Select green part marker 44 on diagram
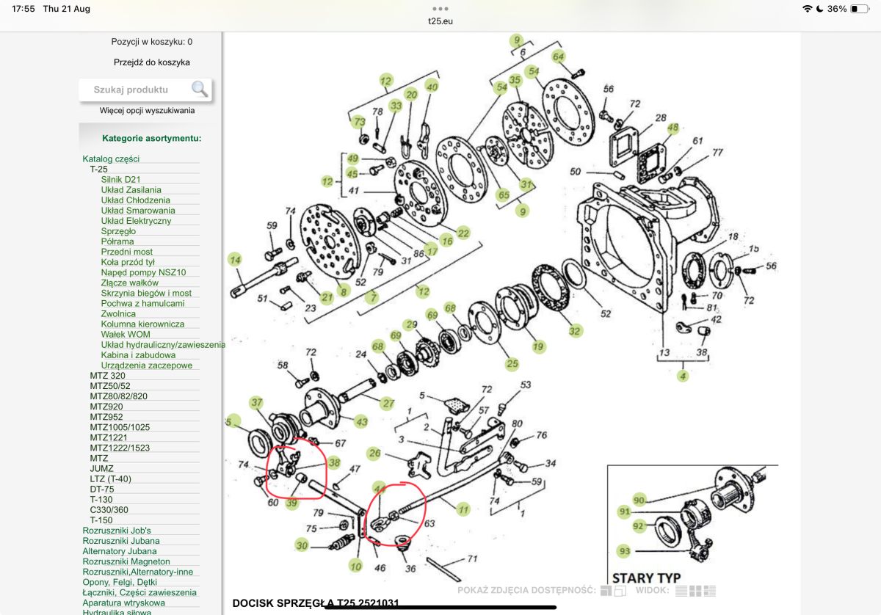 coord(379,487)
